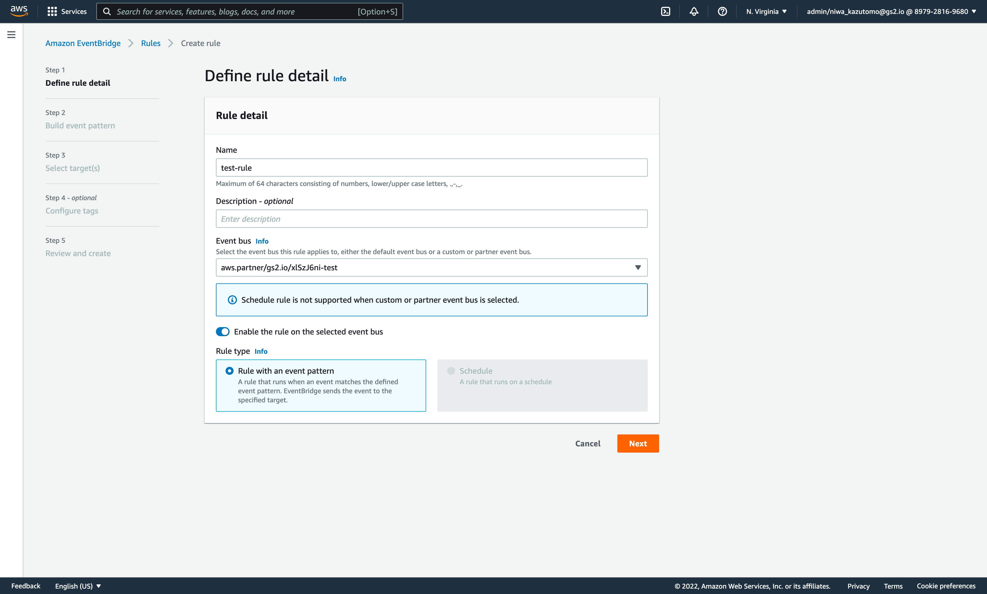The width and height of the screenshot is (987, 594).
Task: Go to Step 3 Select target(s)
Action: [72, 168]
